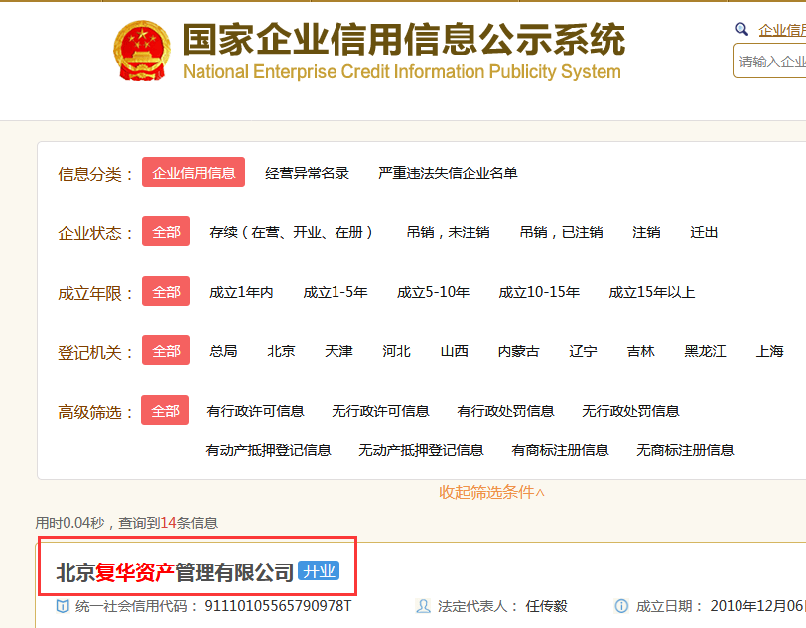Click the magnifier search icon
Image resolution: width=806 pixels, height=628 pixels.
tap(741, 29)
